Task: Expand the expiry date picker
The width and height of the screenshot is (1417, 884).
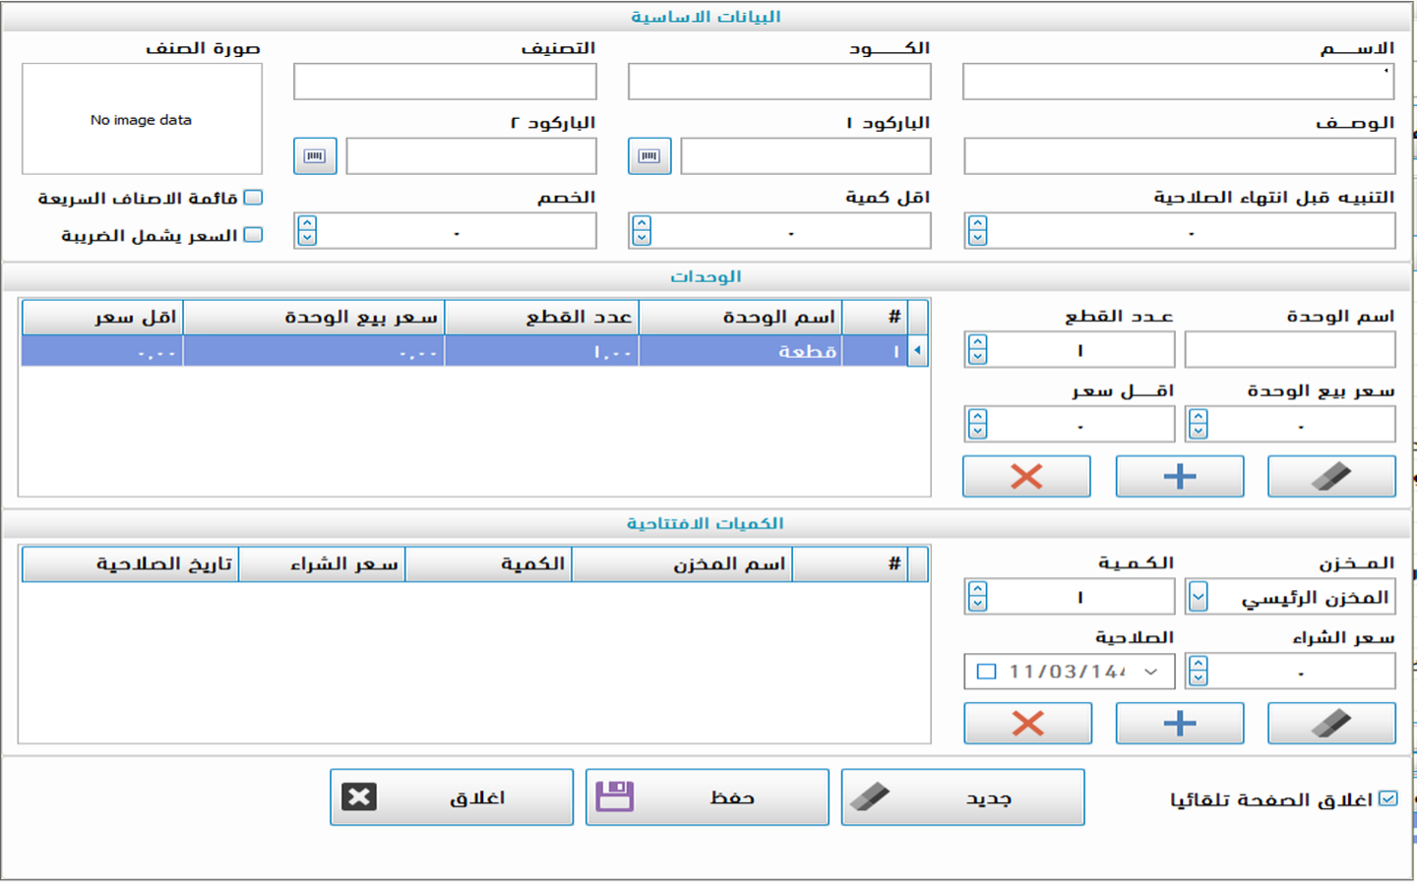Action: point(1150,672)
